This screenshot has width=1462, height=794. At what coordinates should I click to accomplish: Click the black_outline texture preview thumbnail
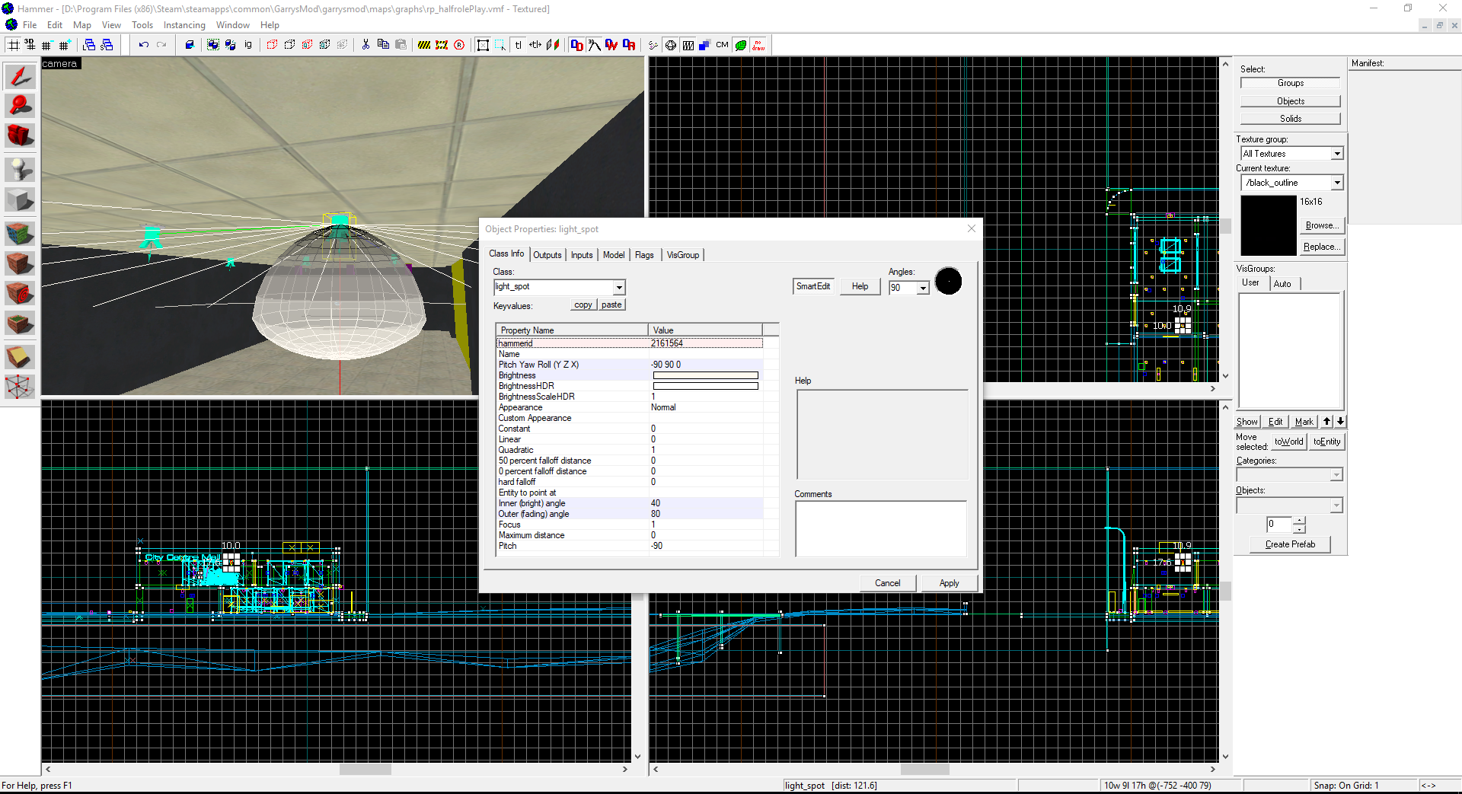click(x=1268, y=225)
